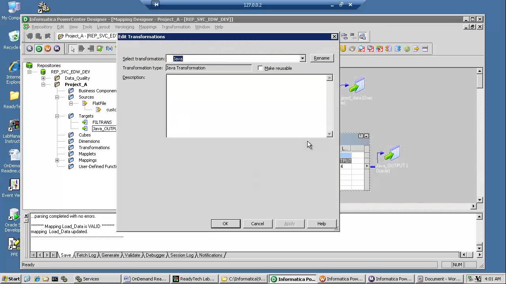
Task: Open the Mappings menu
Action: [148, 27]
